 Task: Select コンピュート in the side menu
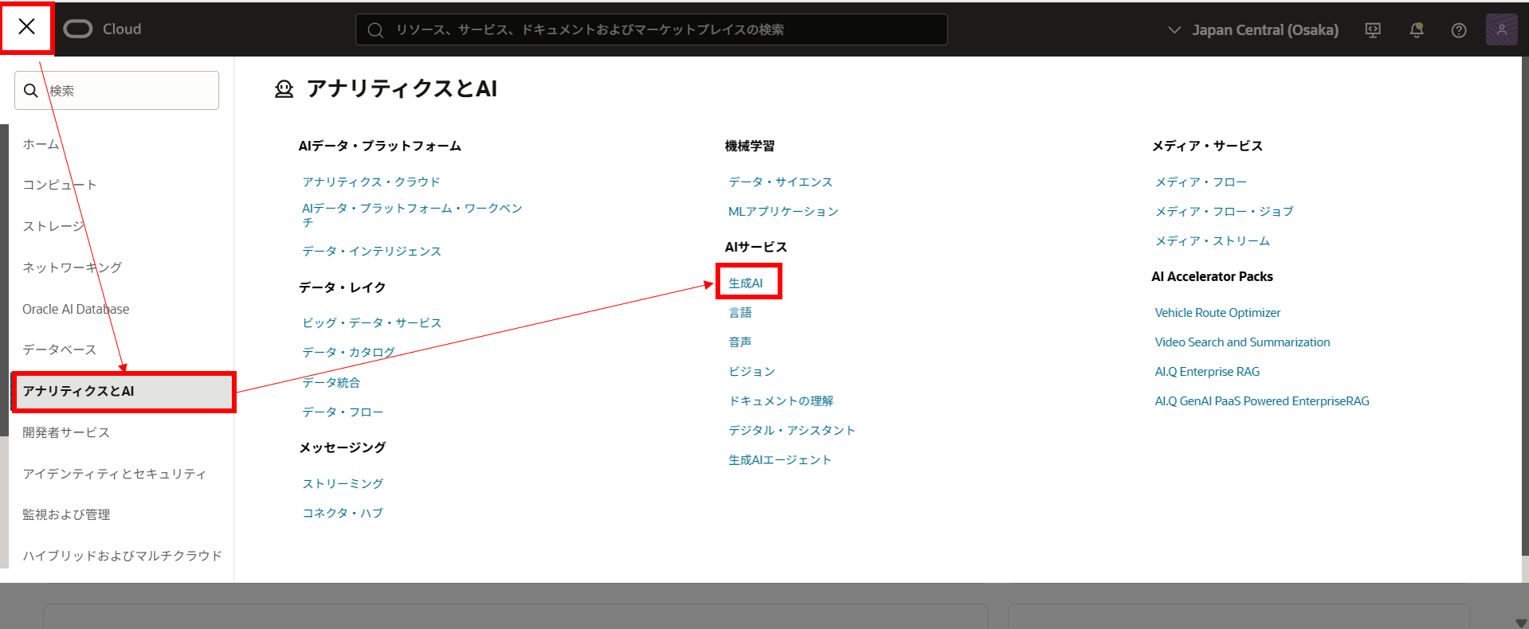tap(60, 185)
